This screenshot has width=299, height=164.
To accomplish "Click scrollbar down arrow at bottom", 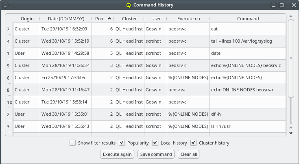I will [x=291, y=133].
